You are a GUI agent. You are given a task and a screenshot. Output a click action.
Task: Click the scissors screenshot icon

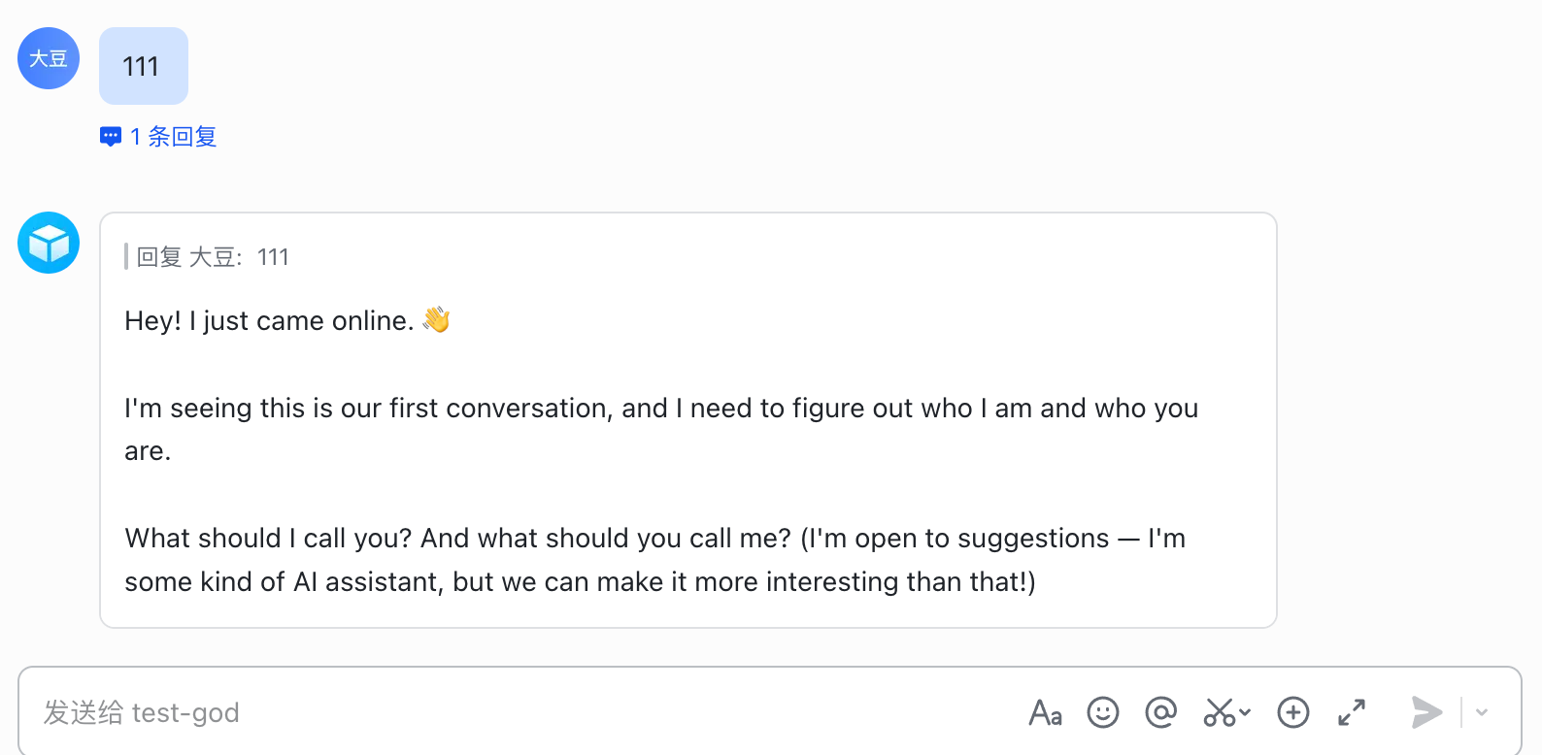[1220, 713]
